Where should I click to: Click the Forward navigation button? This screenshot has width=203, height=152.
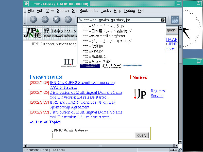click(45, 20)
